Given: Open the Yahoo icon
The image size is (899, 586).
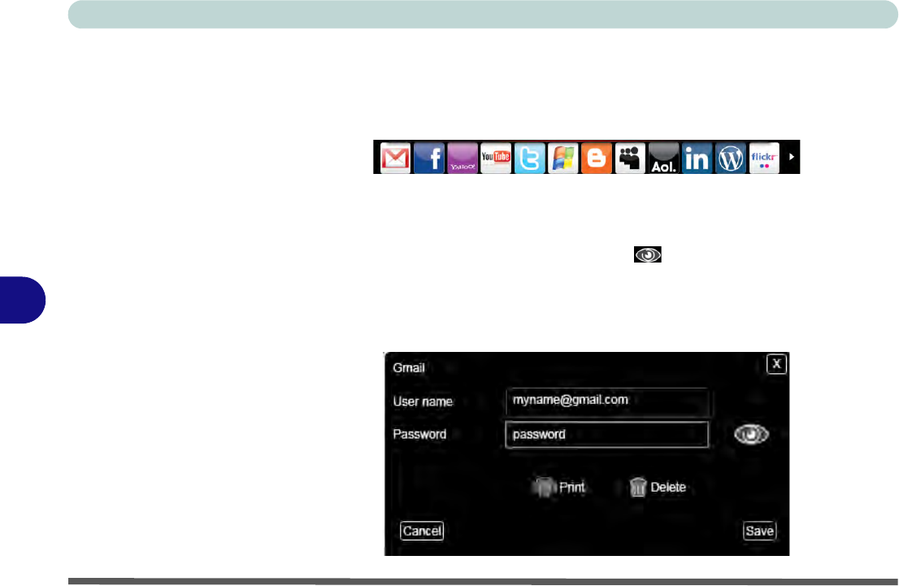Looking at the screenshot, I should click(x=463, y=158).
